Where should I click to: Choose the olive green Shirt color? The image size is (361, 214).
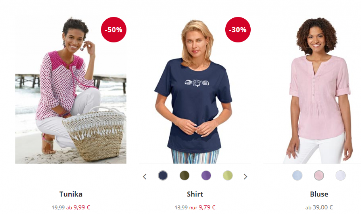tap(184, 176)
